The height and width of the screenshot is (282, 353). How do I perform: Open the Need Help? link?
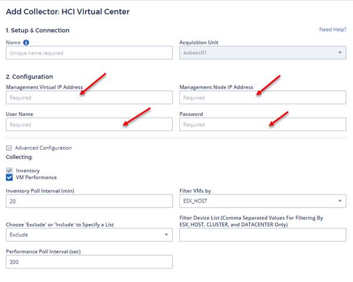pos(333,30)
